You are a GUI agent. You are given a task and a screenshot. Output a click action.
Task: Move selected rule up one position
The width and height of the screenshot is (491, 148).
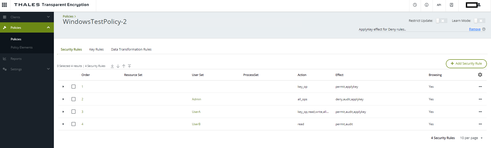124,66
